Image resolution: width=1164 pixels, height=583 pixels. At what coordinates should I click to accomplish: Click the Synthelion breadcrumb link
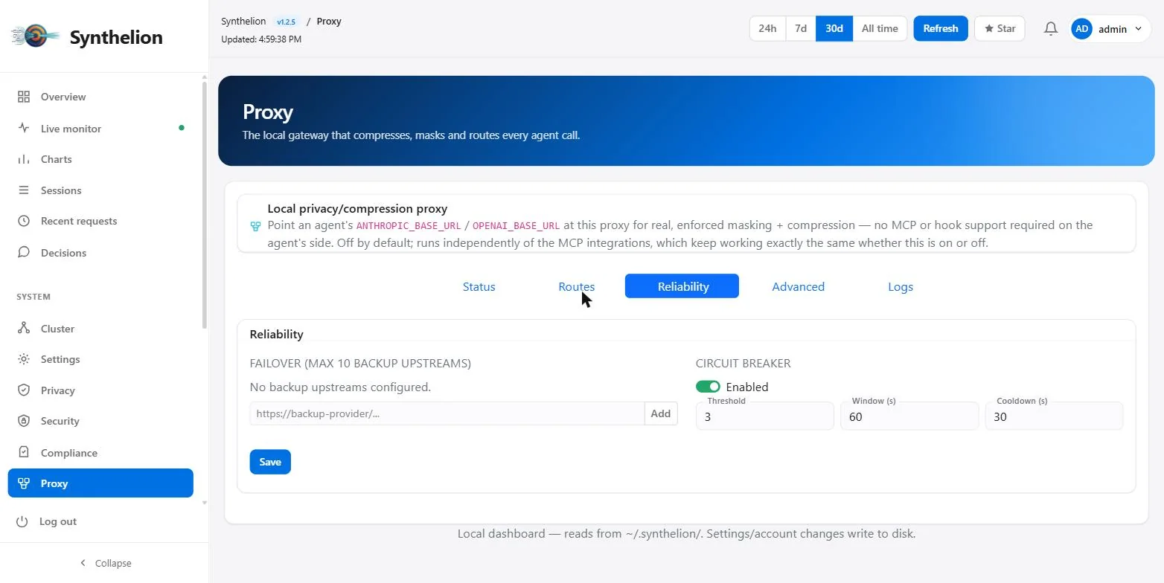pyautogui.click(x=243, y=22)
